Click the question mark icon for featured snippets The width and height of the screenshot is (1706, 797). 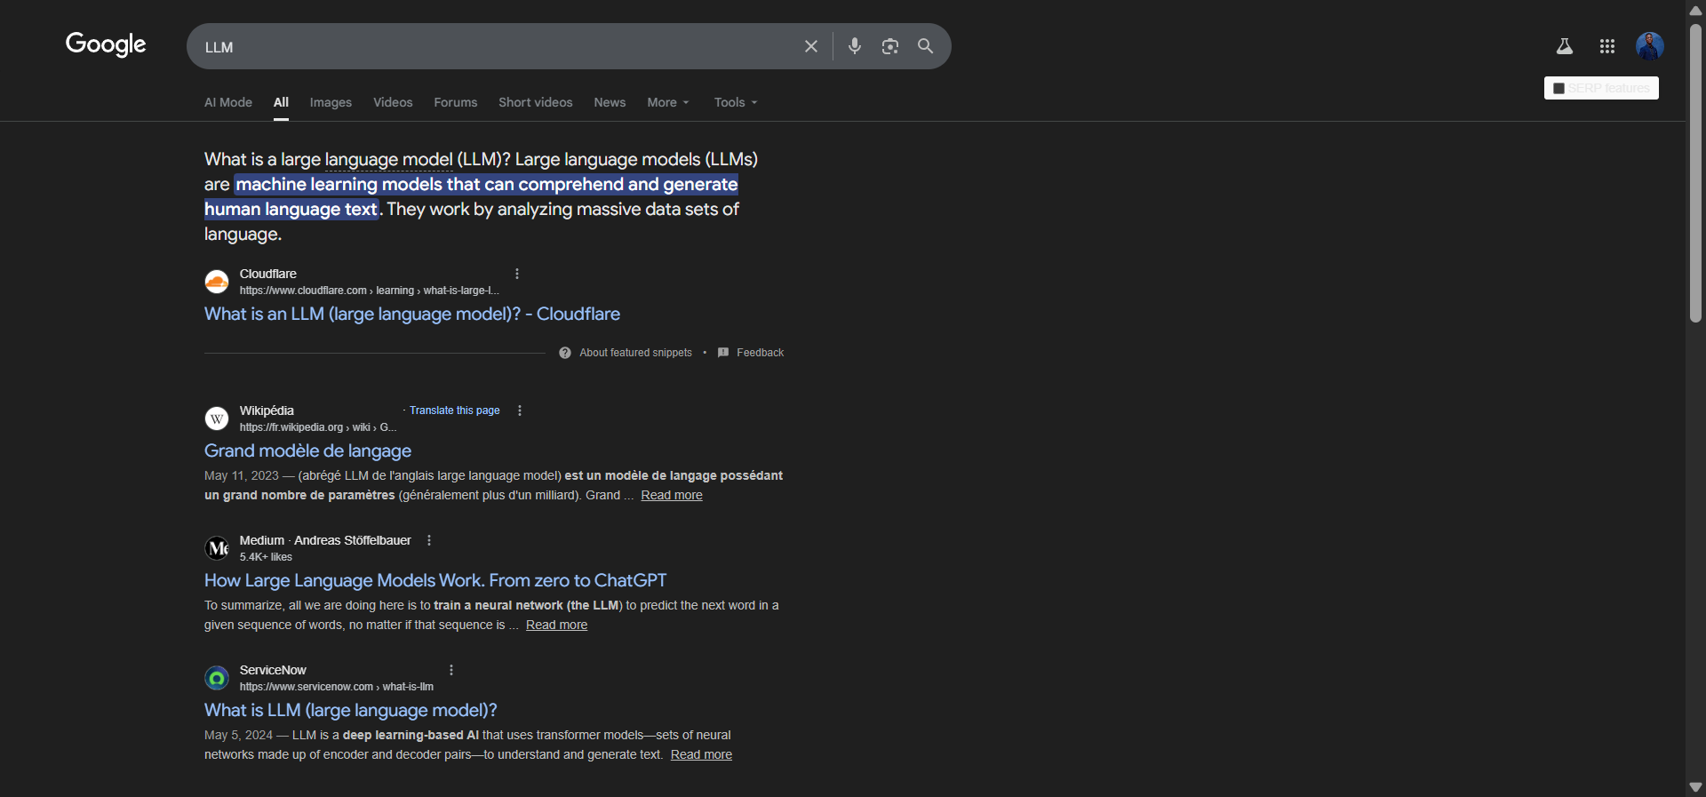click(565, 353)
